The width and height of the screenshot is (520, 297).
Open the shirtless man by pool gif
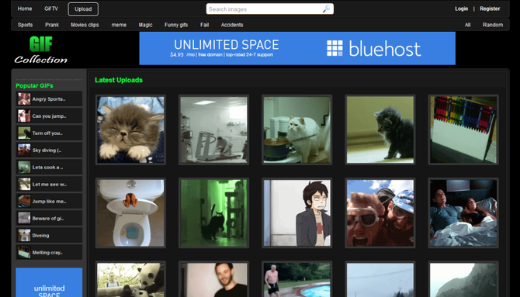297,279
